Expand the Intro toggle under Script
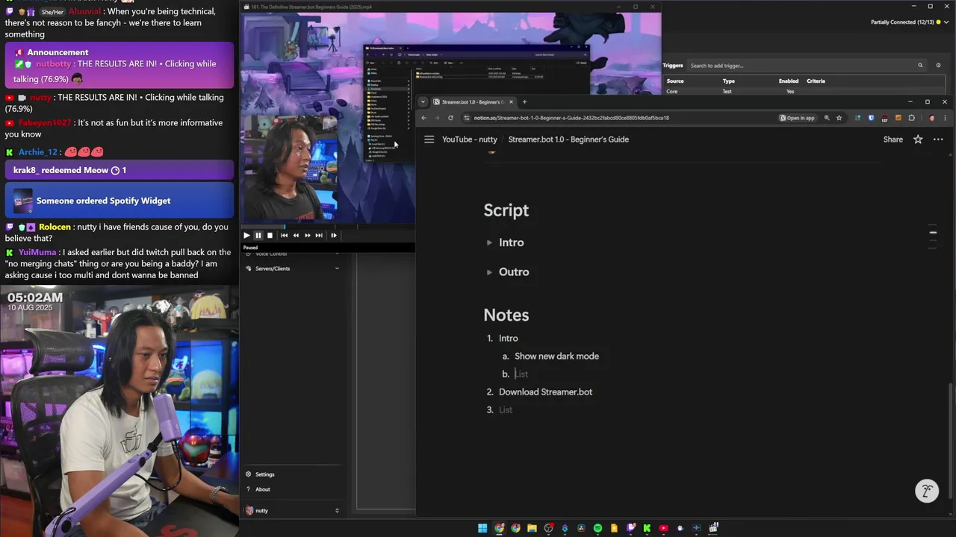This screenshot has width=956, height=537. point(489,242)
